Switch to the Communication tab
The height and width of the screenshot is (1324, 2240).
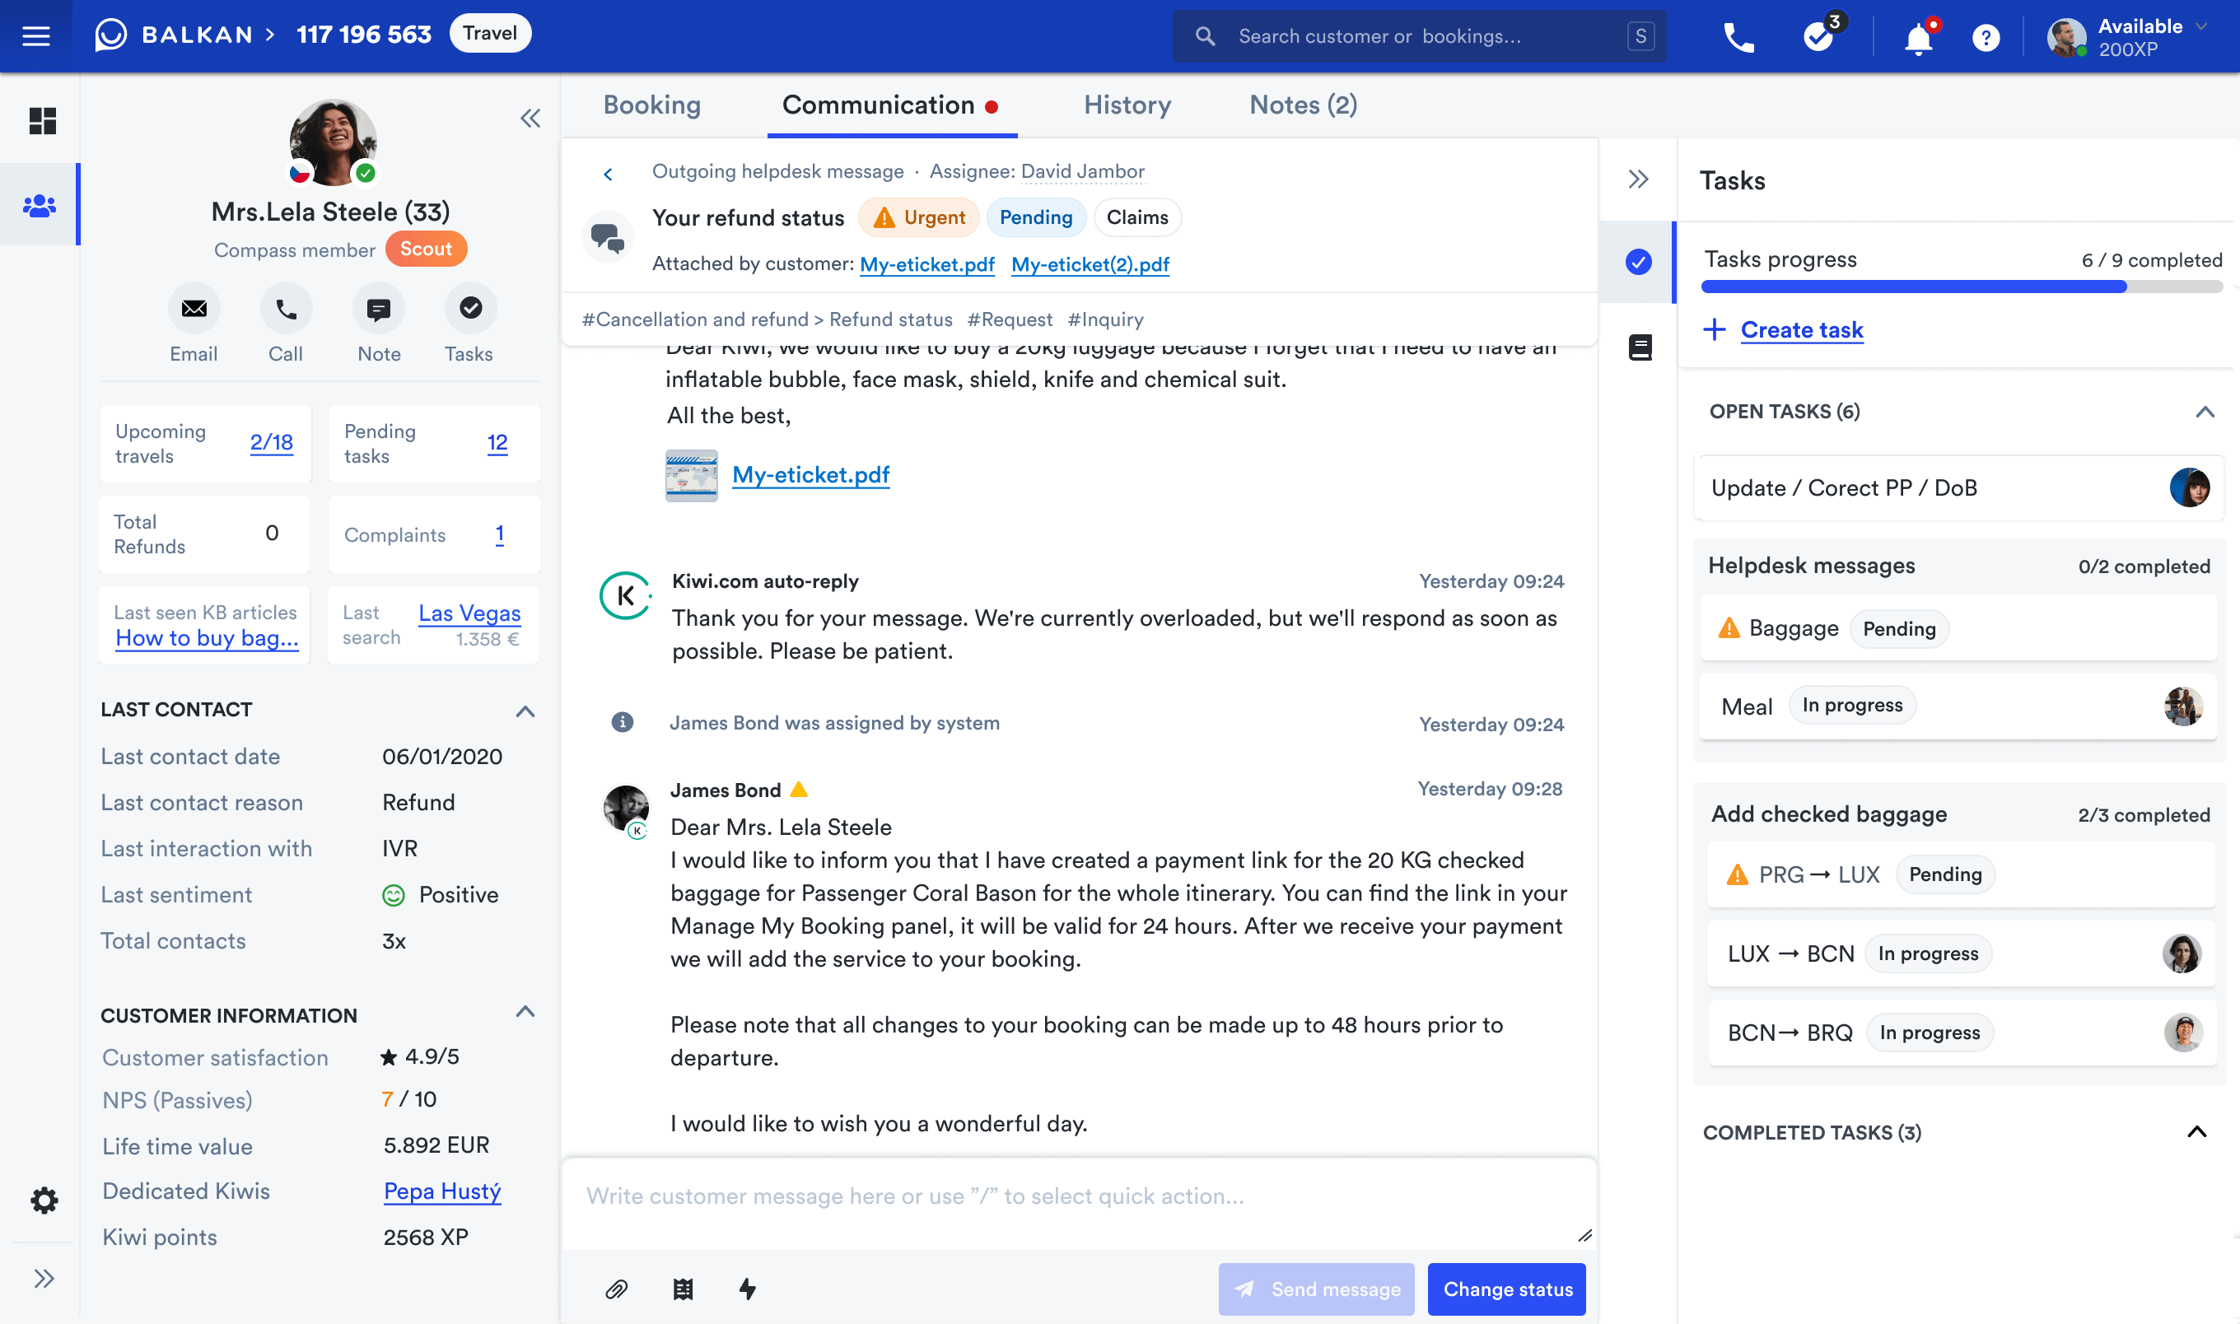click(x=890, y=105)
